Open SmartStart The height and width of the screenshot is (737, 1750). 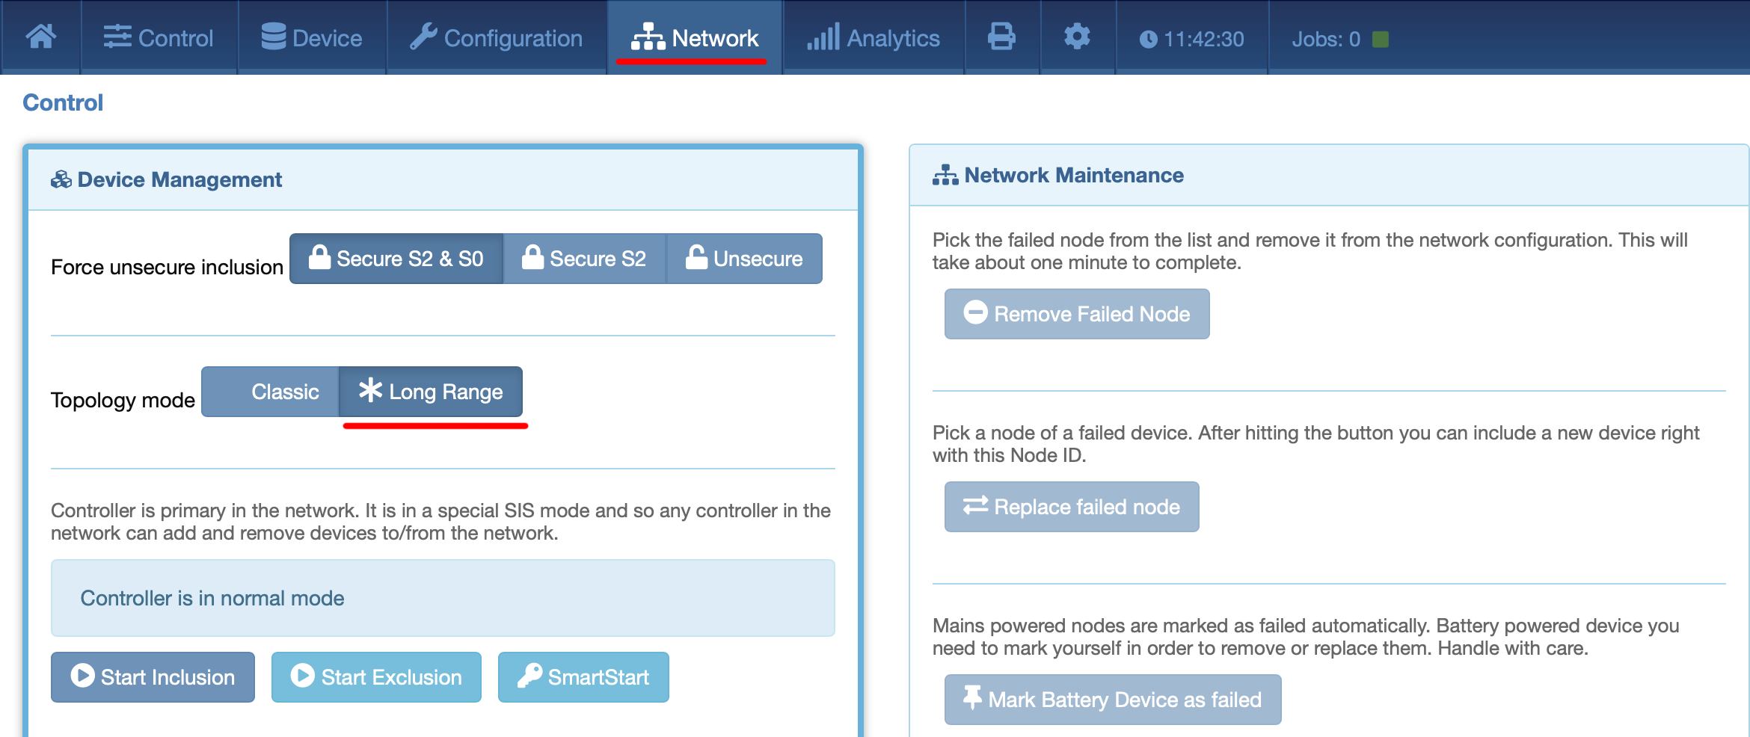[x=583, y=677]
